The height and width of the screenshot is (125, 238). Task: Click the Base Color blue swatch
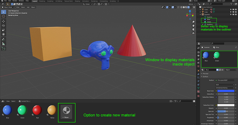pyautogui.click(x=226, y=91)
